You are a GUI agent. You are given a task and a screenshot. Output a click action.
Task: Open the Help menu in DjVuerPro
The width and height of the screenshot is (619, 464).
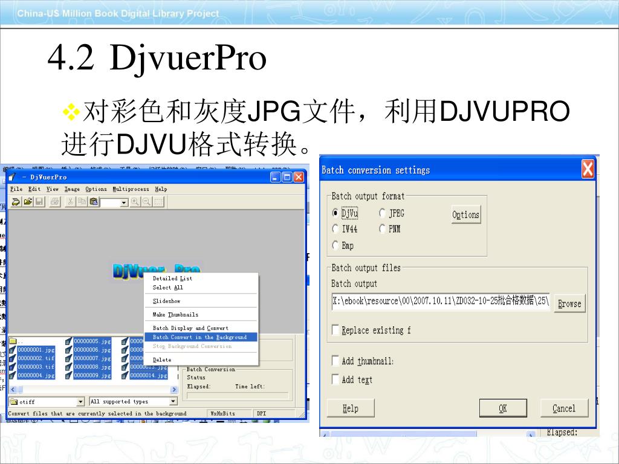[x=161, y=189]
